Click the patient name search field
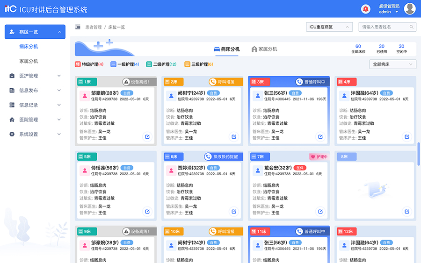The image size is (421, 263). [x=384, y=27]
